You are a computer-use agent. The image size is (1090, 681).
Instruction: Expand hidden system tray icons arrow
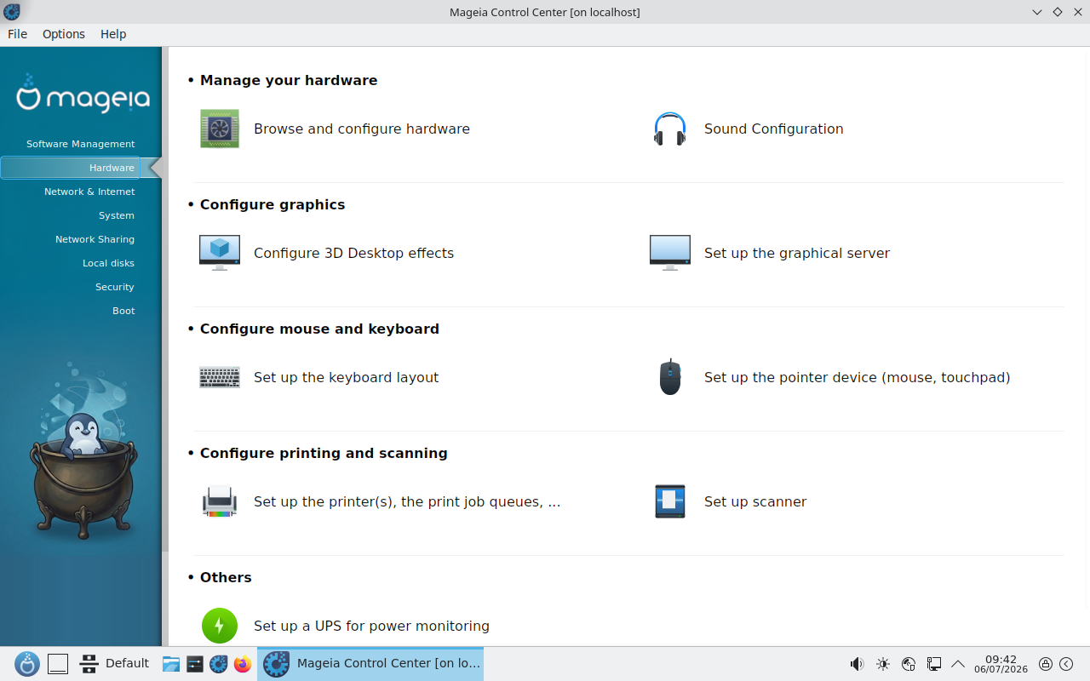click(x=958, y=664)
